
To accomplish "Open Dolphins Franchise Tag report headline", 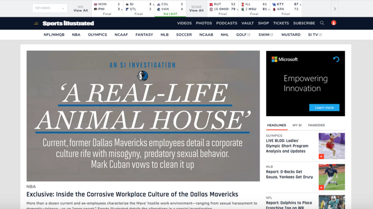I will pyautogui.click(x=289, y=205).
